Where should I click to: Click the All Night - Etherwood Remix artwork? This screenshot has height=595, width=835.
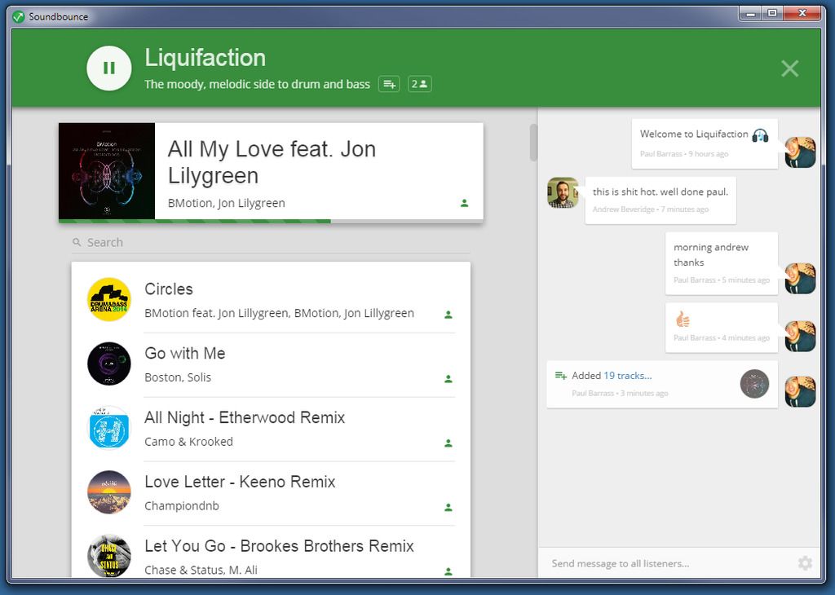(x=109, y=428)
